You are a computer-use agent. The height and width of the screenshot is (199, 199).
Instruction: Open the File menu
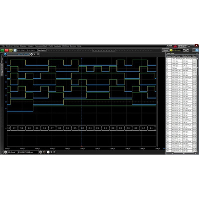[3, 46]
